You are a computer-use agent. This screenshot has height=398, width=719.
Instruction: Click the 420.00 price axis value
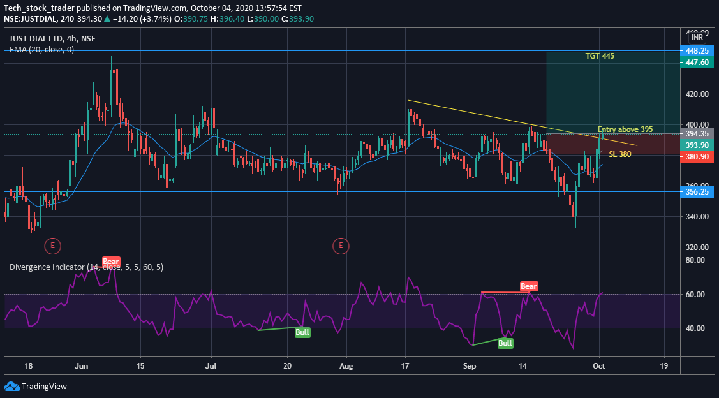click(x=697, y=94)
